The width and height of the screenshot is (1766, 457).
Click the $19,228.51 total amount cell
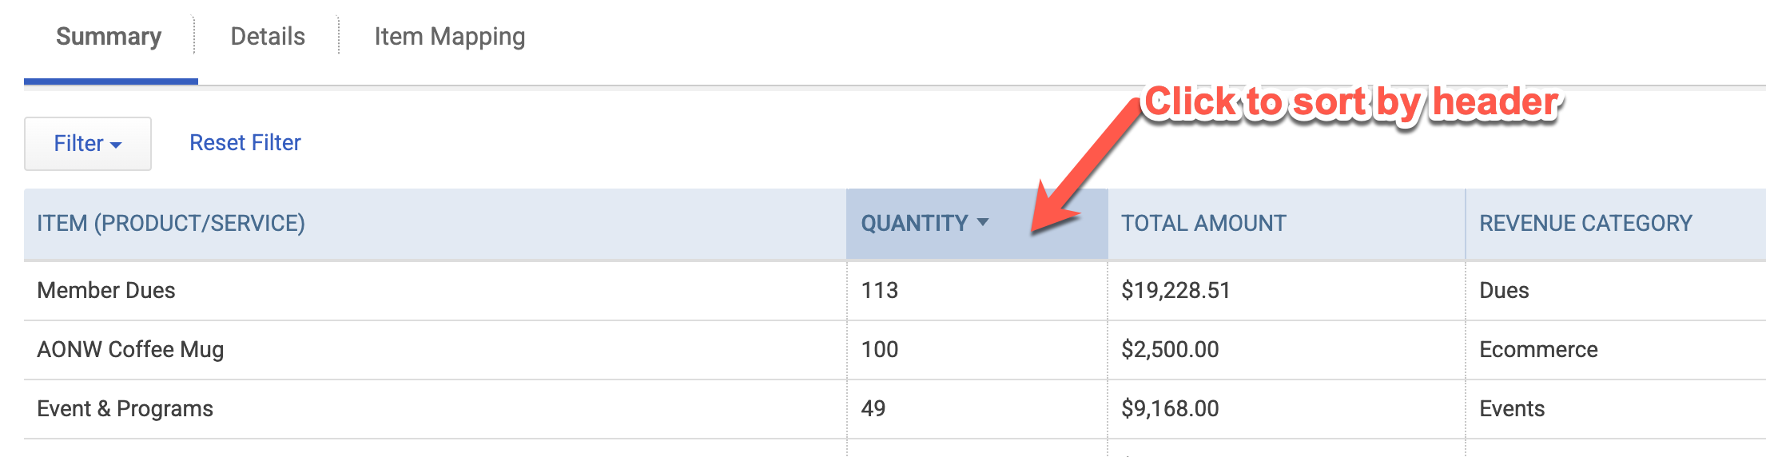[1175, 291]
